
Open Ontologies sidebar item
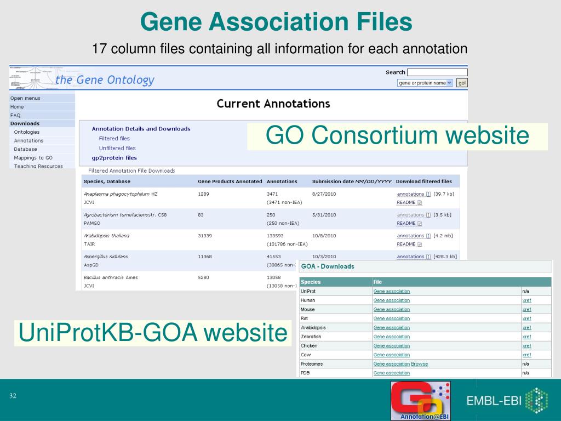[26, 132]
